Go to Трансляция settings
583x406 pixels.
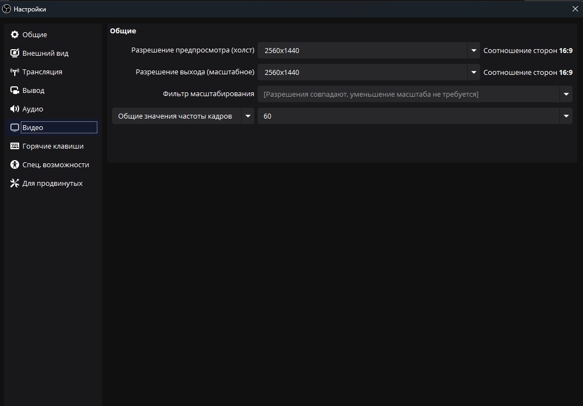(x=53, y=72)
